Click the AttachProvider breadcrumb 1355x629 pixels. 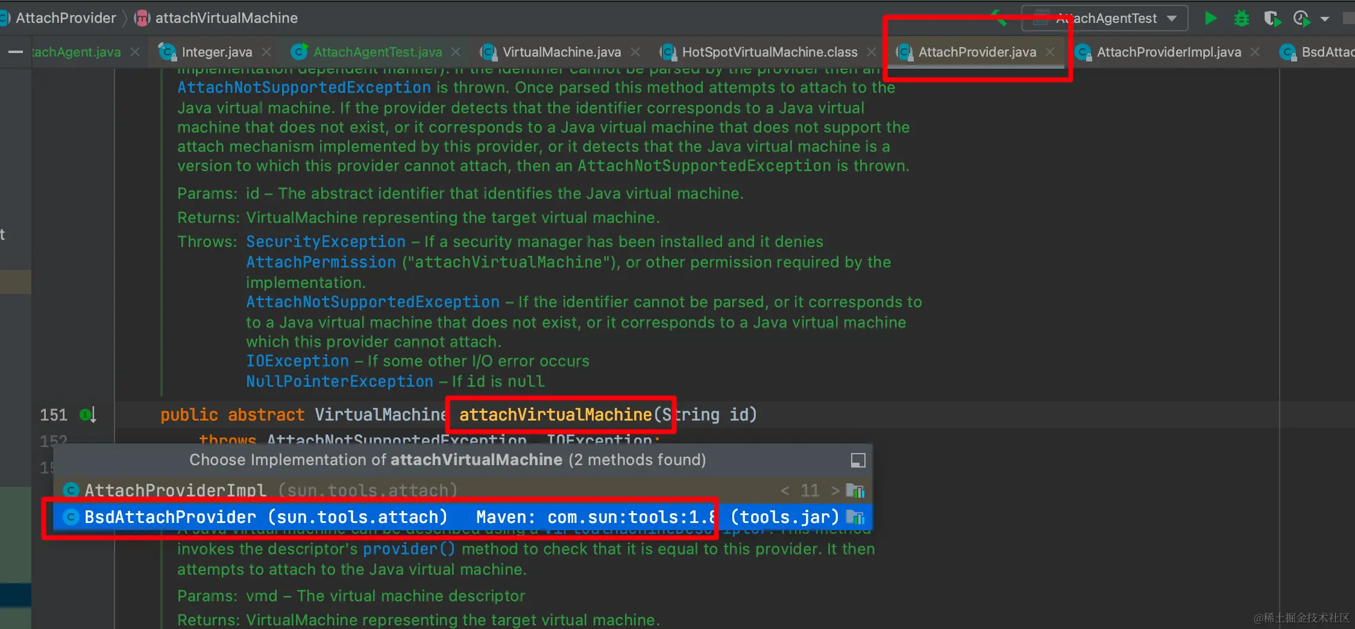click(66, 18)
